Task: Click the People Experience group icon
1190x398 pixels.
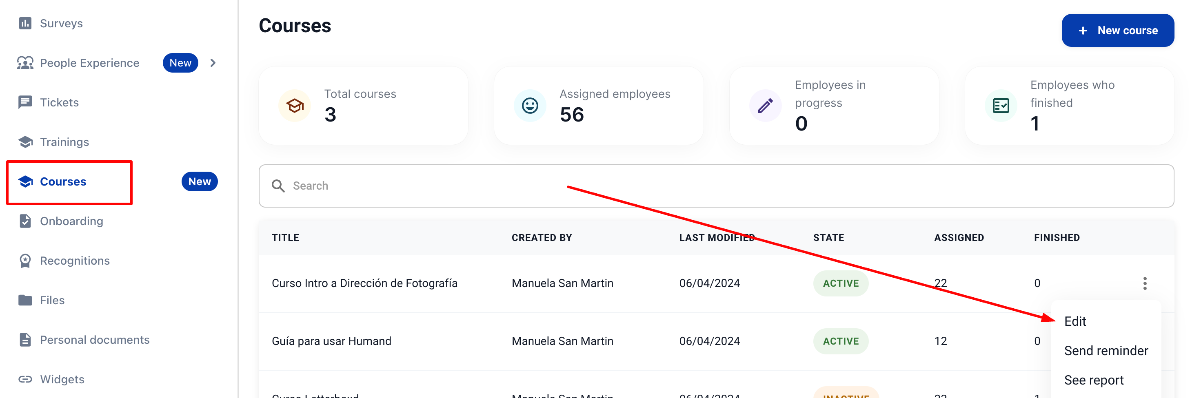Action: (x=25, y=63)
